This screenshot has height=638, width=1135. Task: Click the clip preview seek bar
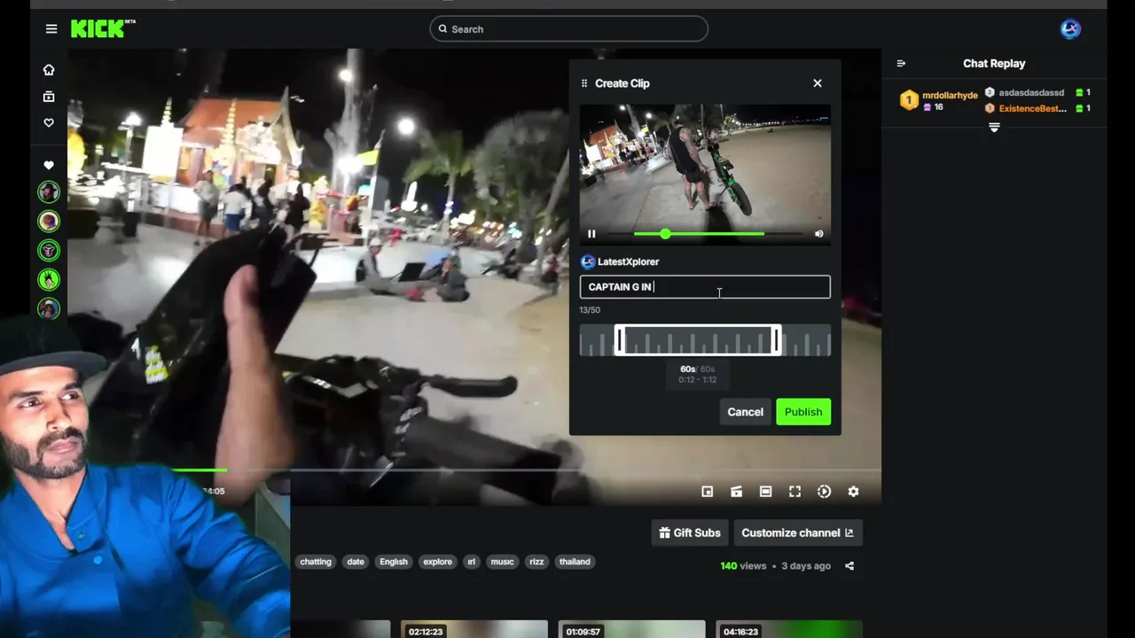click(705, 234)
